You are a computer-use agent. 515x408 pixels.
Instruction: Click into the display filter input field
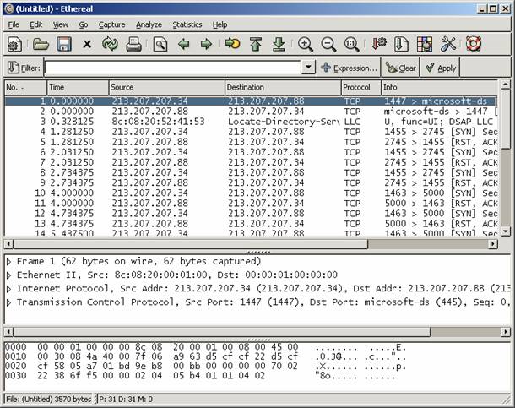click(172, 68)
